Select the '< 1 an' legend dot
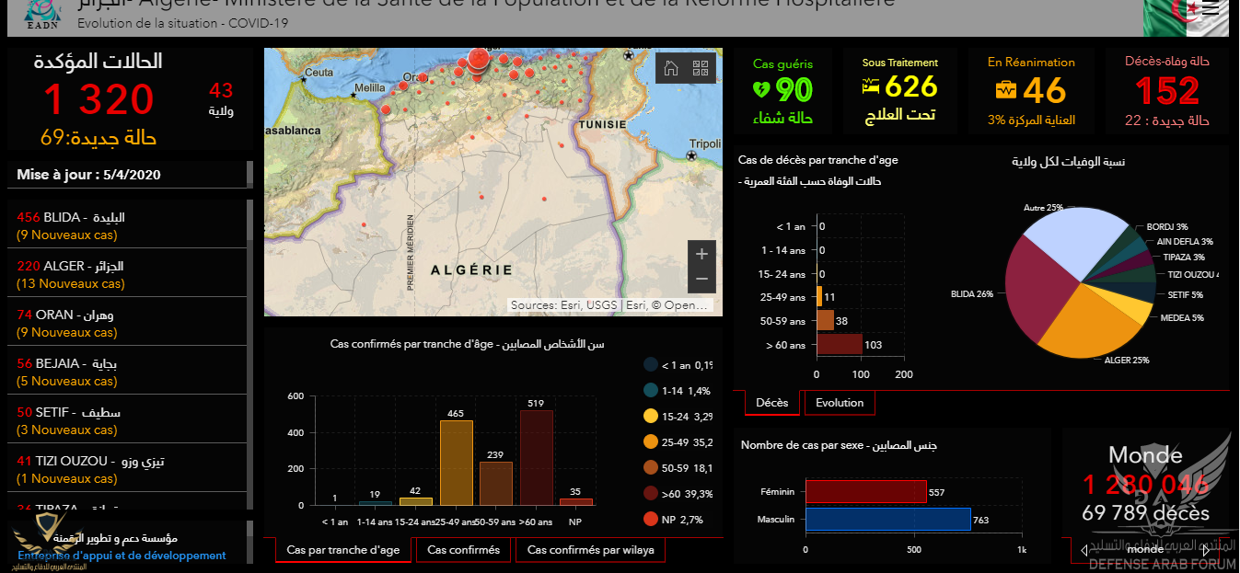The height and width of the screenshot is (573, 1240). [651, 364]
